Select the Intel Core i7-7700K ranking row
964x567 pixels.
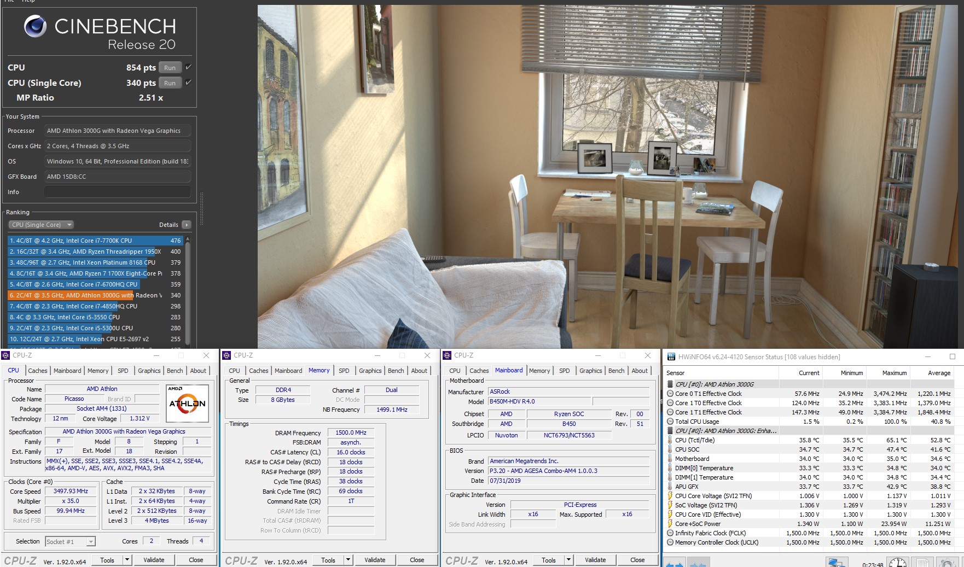pyautogui.click(x=95, y=241)
